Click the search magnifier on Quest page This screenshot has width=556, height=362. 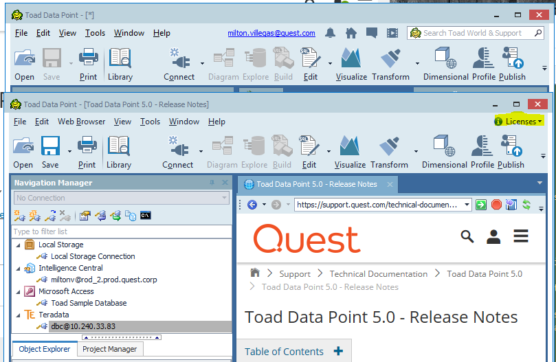467,236
